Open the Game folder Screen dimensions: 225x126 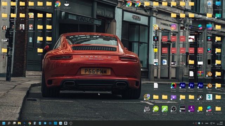click(218, 97)
